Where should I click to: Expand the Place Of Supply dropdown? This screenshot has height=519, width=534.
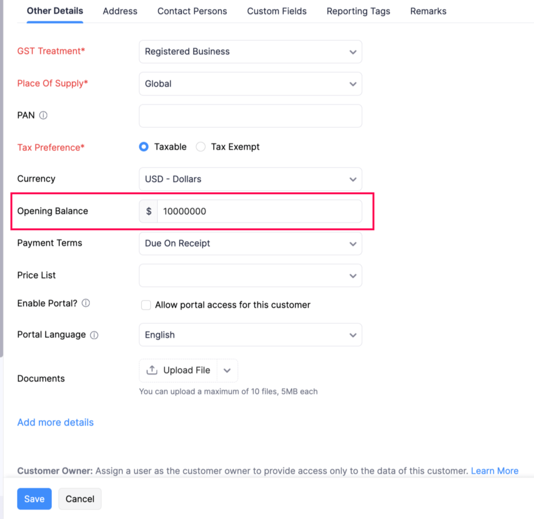pyautogui.click(x=250, y=84)
